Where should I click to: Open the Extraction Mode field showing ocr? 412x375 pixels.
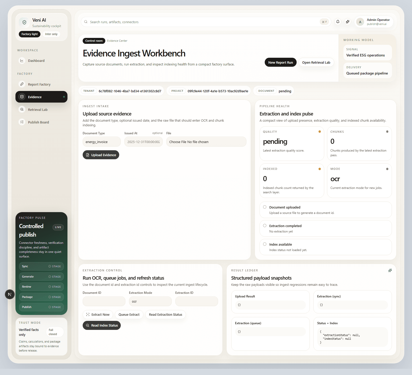click(150, 301)
